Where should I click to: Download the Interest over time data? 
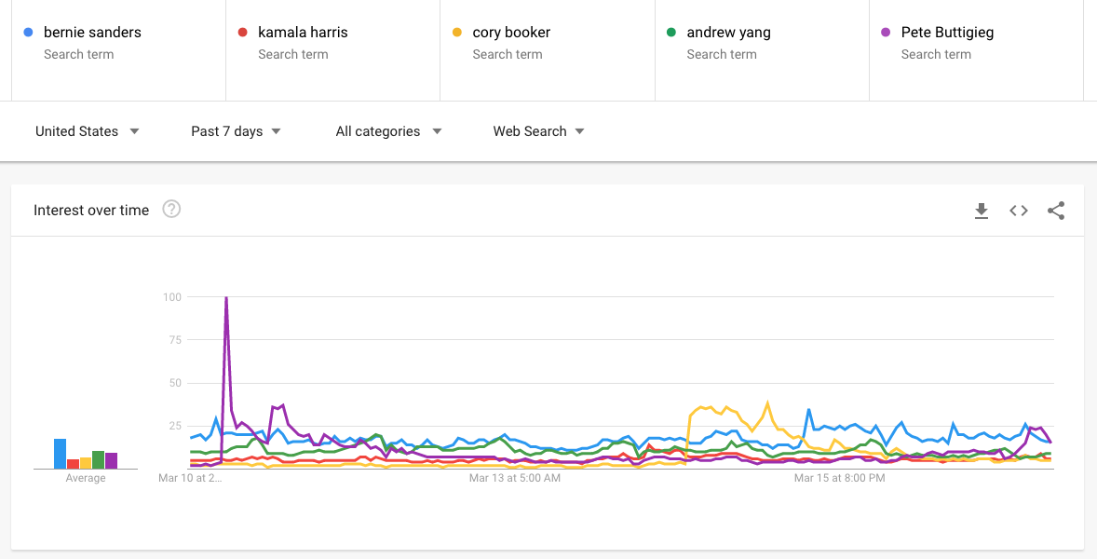[x=982, y=211]
